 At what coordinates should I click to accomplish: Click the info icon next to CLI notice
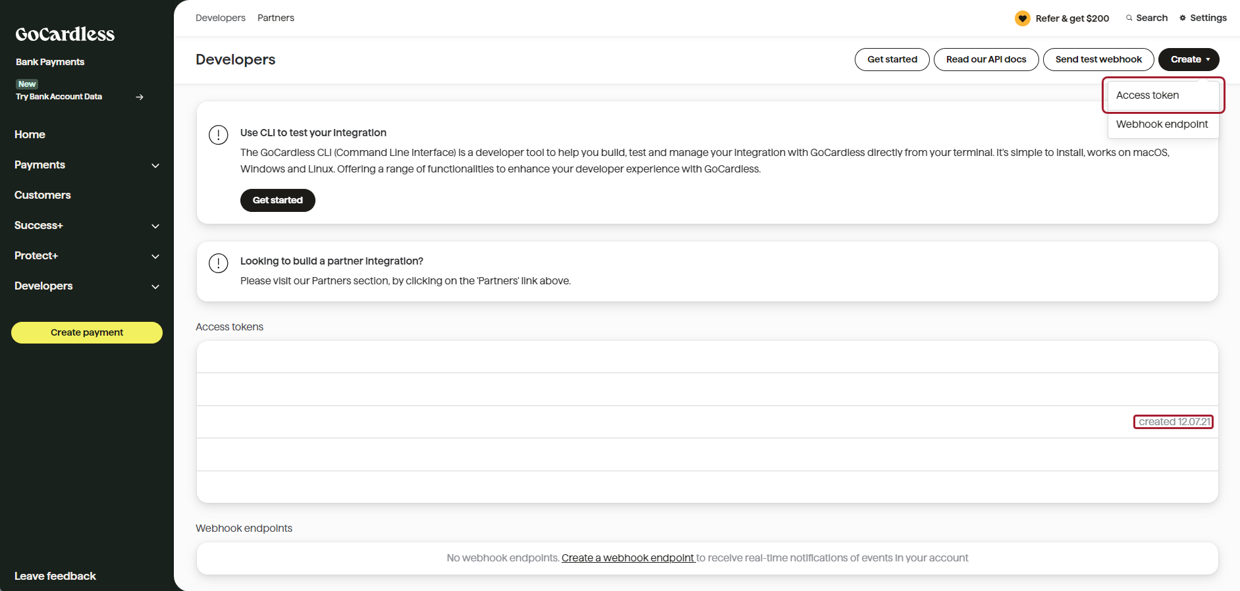pyautogui.click(x=218, y=135)
